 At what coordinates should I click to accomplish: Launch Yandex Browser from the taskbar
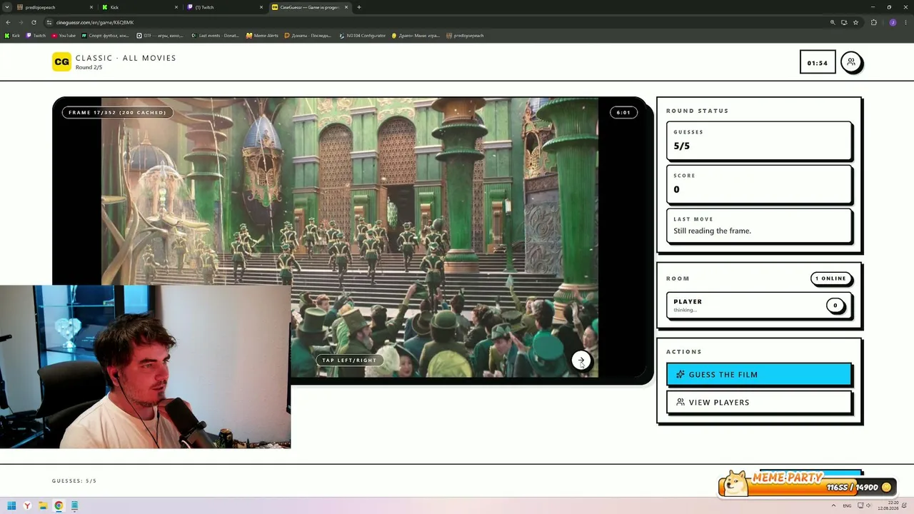[27, 506]
